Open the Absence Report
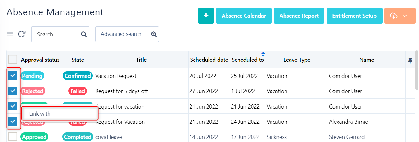Screen dimensions: 419x142 pos(299,16)
